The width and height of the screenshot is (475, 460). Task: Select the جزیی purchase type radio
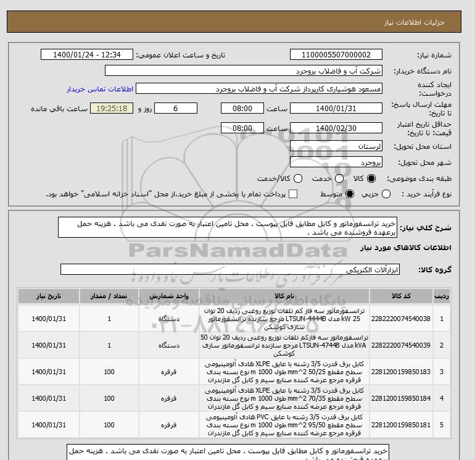tap(386, 194)
